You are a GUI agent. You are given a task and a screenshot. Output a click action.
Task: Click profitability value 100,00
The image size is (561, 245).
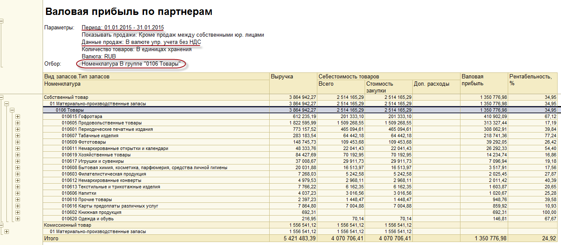(549, 212)
